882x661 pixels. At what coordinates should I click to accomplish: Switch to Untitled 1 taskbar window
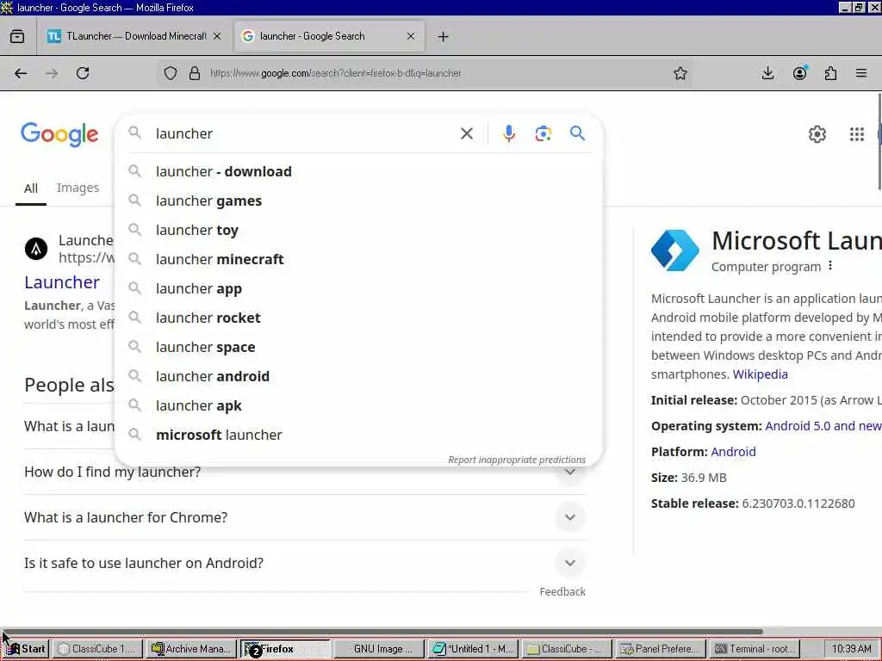click(x=473, y=649)
